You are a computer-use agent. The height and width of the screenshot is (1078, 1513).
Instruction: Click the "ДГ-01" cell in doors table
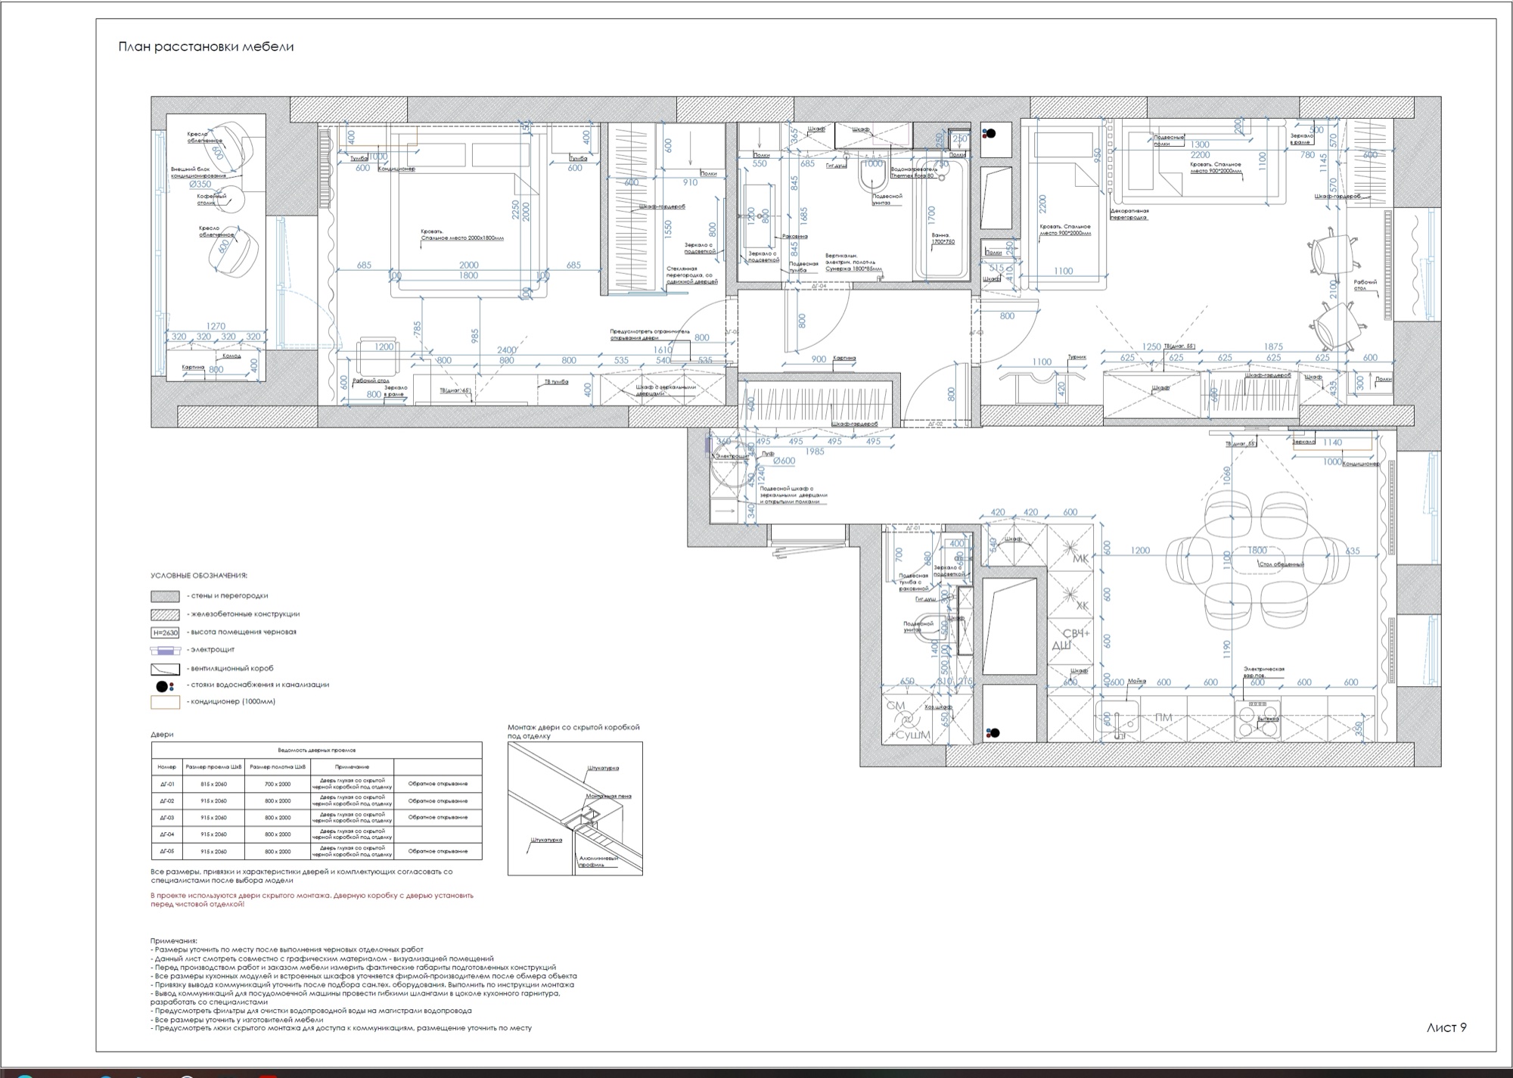(166, 784)
